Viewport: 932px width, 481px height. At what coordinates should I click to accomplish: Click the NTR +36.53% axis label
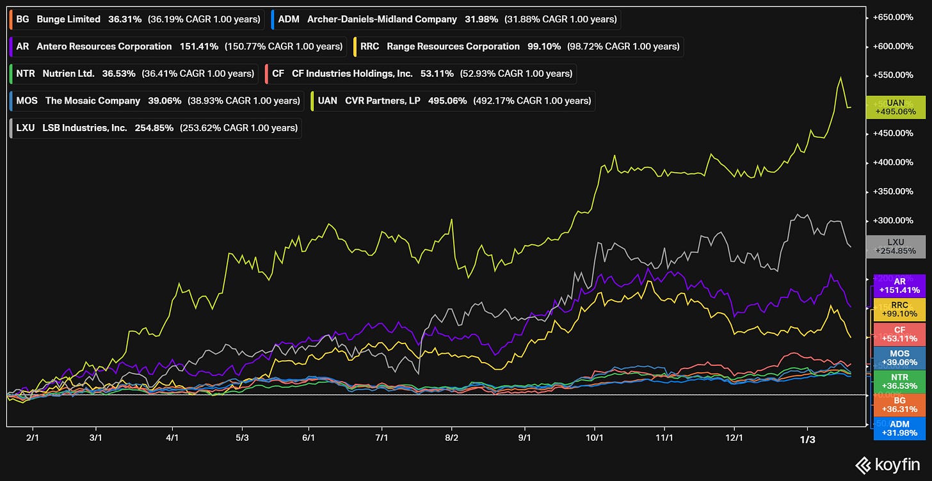click(899, 382)
